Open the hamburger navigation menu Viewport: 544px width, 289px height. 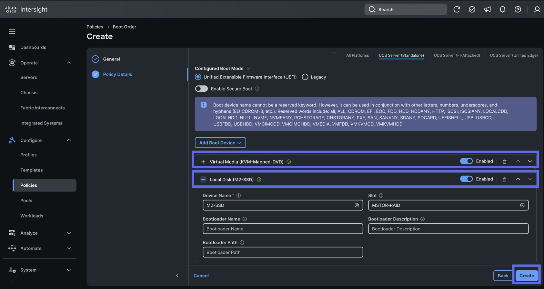coord(12,32)
